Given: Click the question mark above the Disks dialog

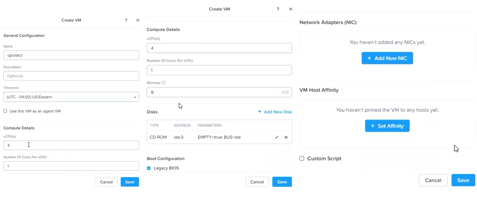Looking at the screenshot, I should [x=278, y=9].
